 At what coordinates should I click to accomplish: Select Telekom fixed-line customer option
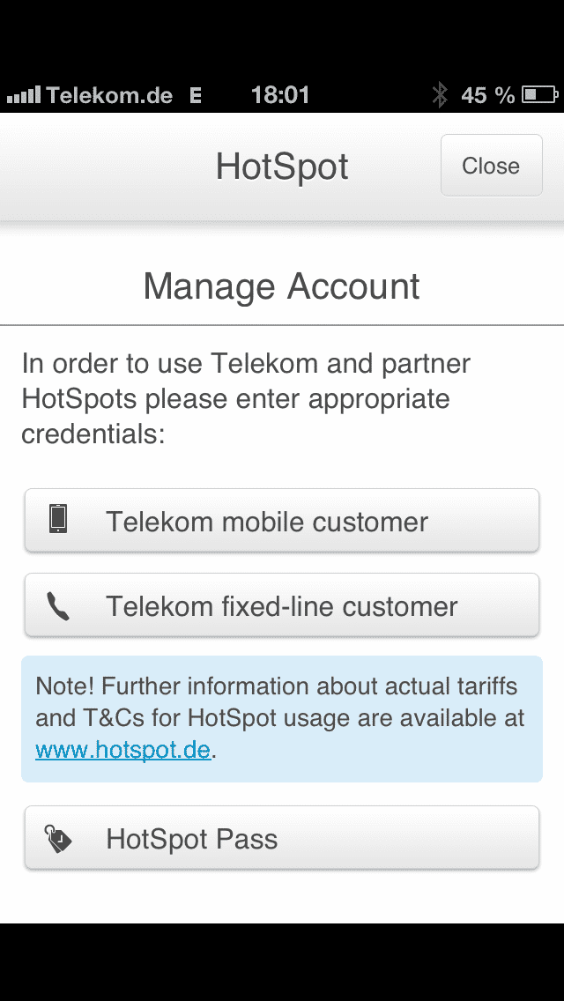pyautogui.click(x=282, y=606)
